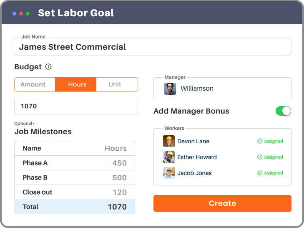Click the Budget info icon
Screen dimensions: 304x228
pyautogui.click(x=48, y=67)
